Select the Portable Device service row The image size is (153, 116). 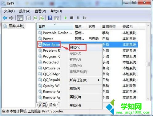87,33
